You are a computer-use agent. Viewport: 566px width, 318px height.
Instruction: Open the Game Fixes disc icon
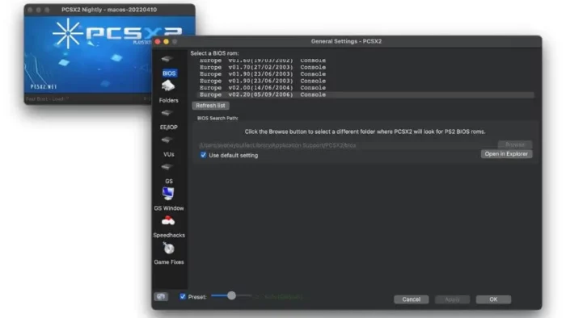168,248
